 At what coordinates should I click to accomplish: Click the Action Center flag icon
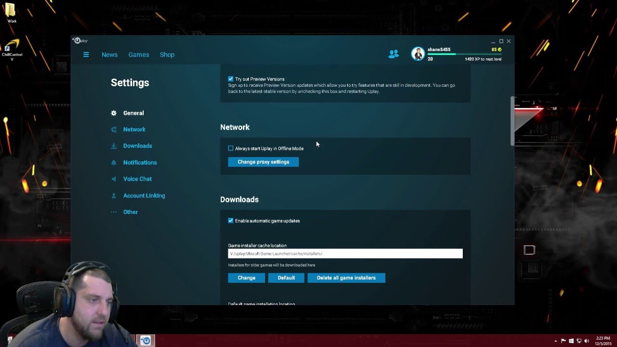pos(563,341)
